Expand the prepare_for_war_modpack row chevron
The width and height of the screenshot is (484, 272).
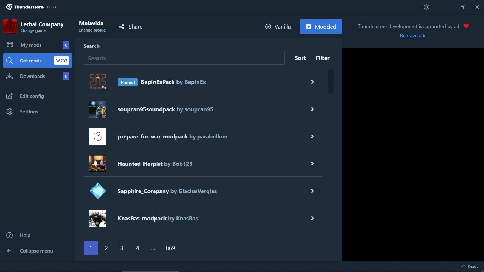pyautogui.click(x=313, y=136)
